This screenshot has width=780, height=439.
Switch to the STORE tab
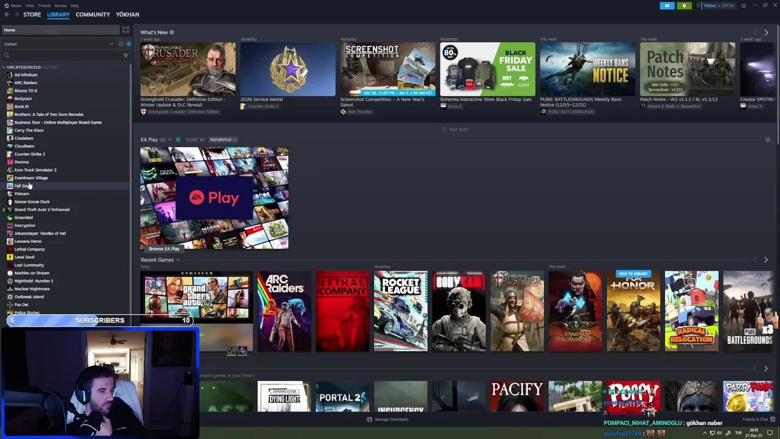tap(32, 15)
